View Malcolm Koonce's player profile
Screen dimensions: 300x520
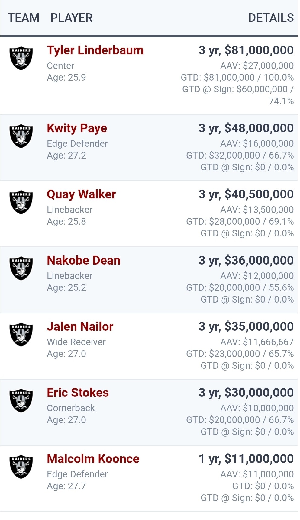[x=93, y=459]
